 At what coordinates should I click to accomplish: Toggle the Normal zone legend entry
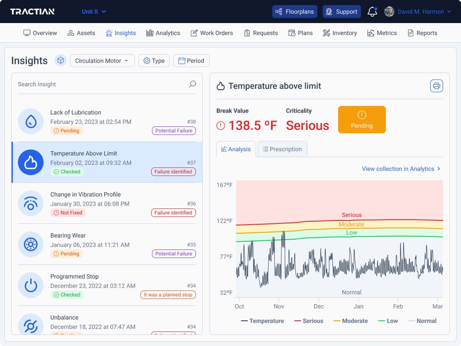(x=422, y=321)
